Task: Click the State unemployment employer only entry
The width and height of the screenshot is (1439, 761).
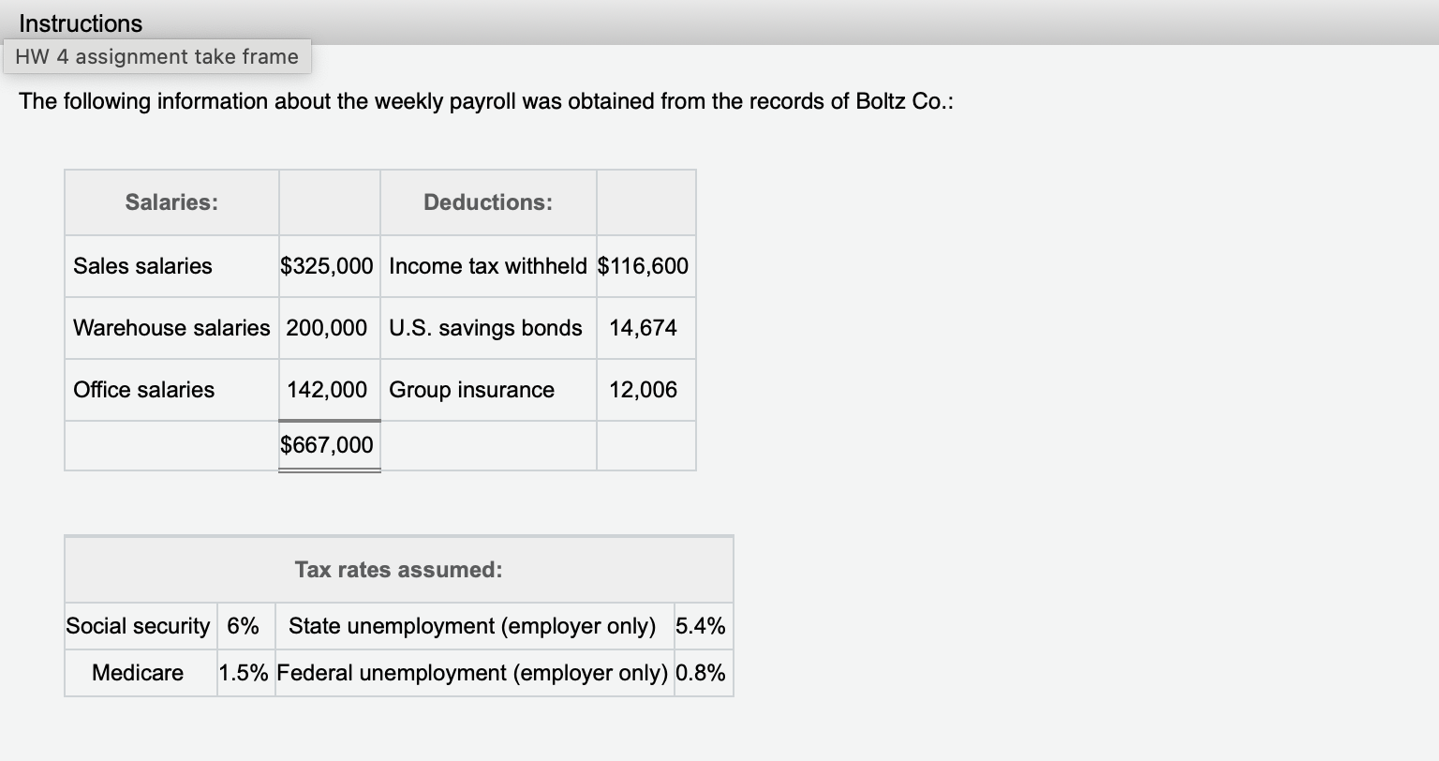Action: pos(473,625)
